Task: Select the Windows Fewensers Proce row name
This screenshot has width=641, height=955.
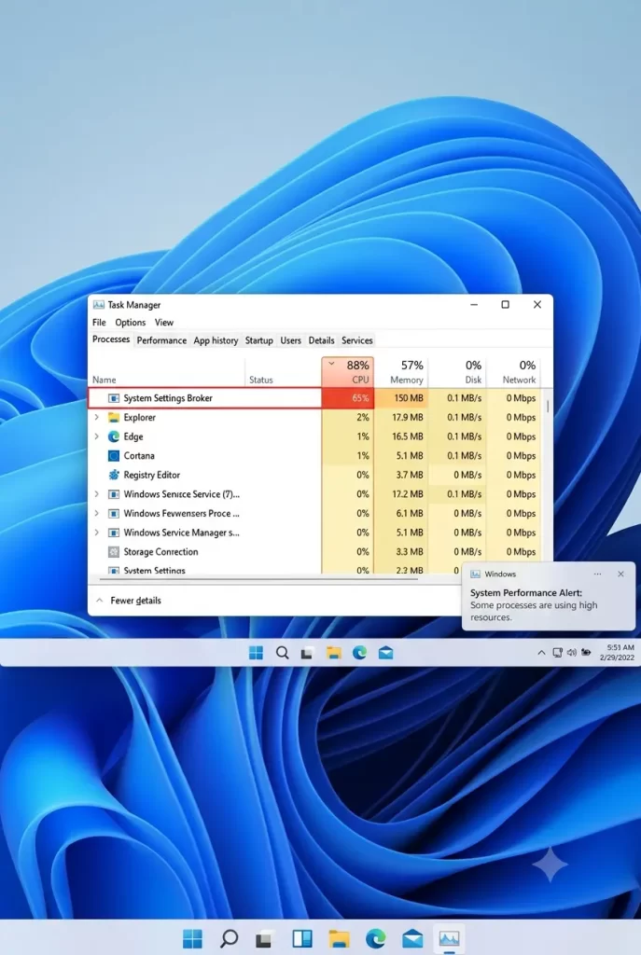Action: 182,514
